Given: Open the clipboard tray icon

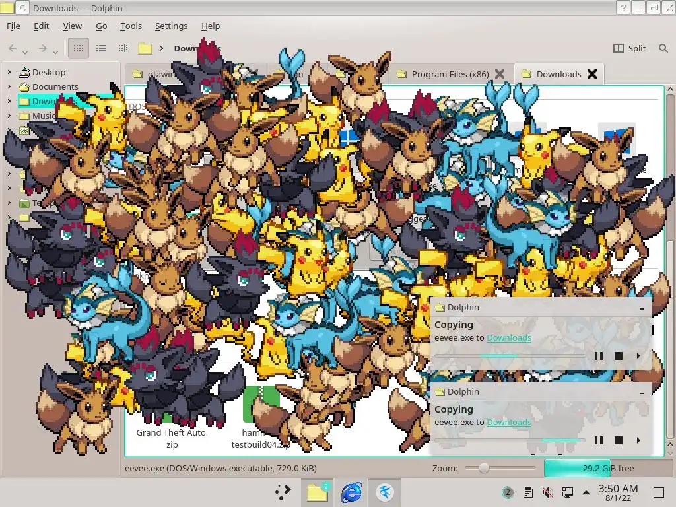Looking at the screenshot, I should pyautogui.click(x=527, y=492).
